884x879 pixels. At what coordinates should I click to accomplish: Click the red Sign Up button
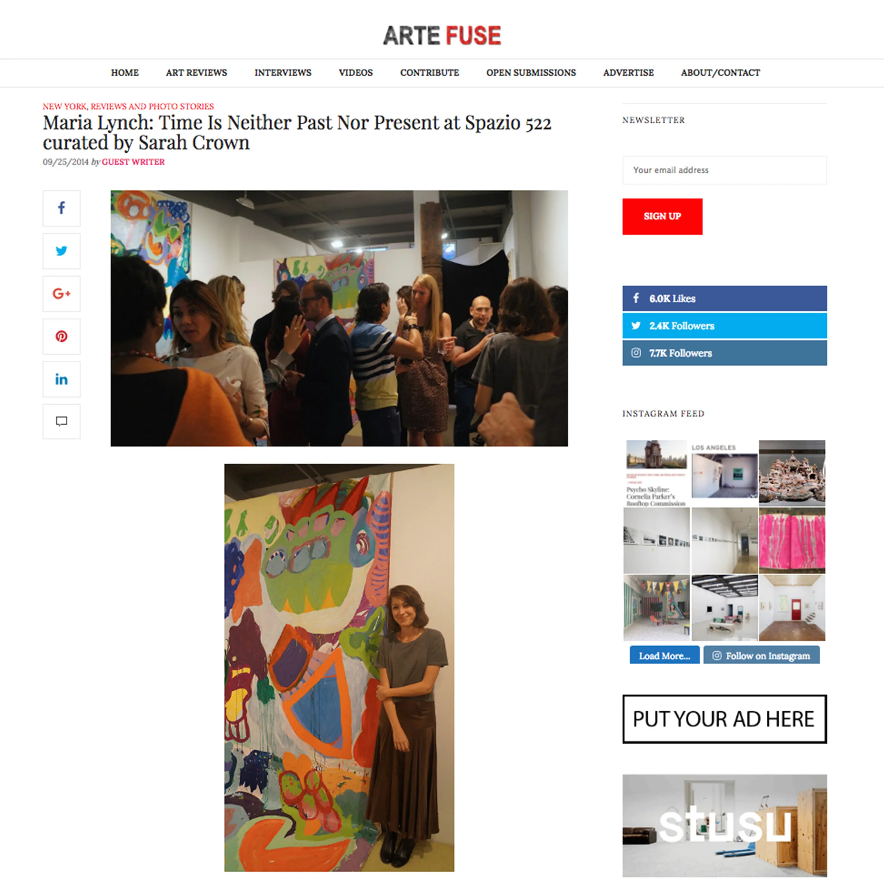tap(662, 216)
